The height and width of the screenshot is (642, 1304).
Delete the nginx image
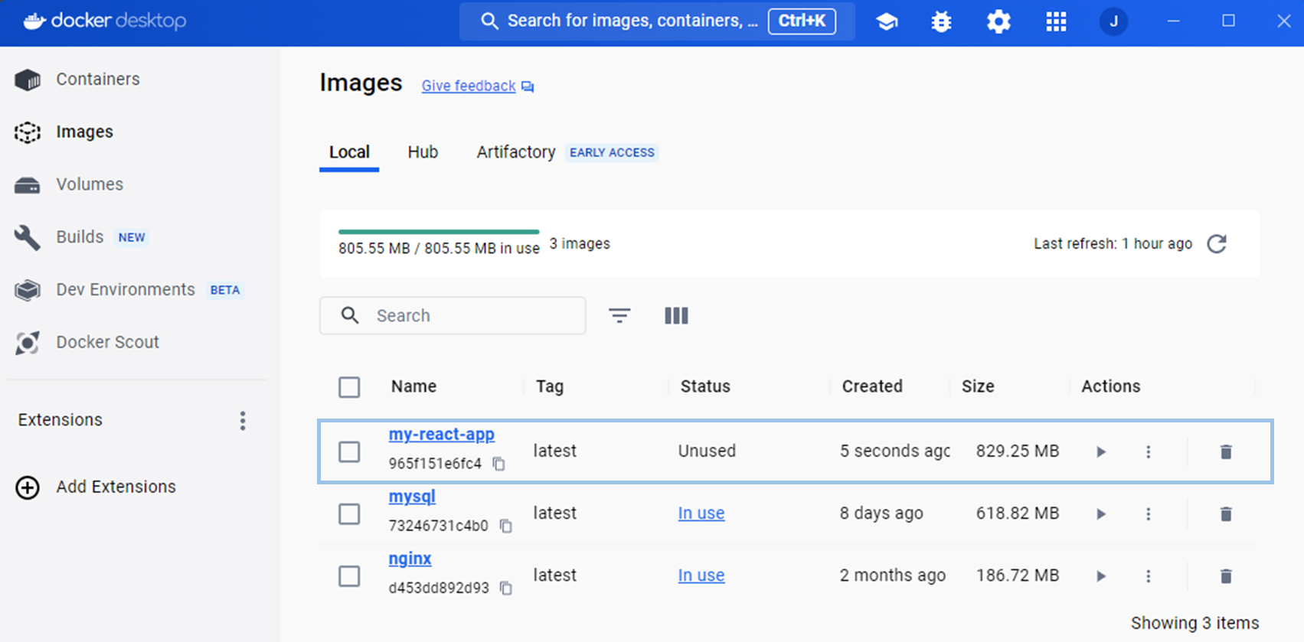click(1226, 575)
